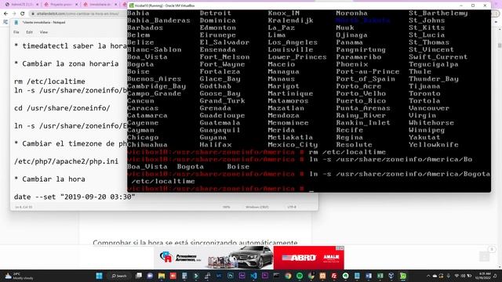Open the Windows Start menu
Viewport: 502px width, 282px height.
tap(99, 276)
